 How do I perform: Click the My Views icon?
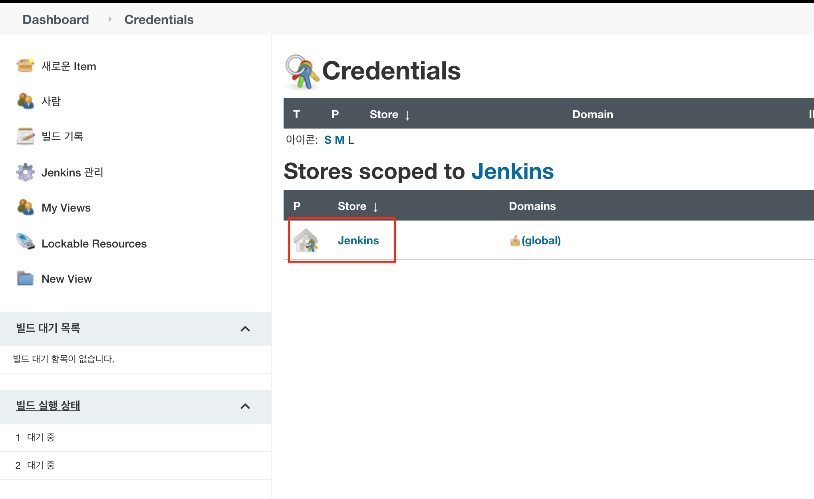pos(25,207)
